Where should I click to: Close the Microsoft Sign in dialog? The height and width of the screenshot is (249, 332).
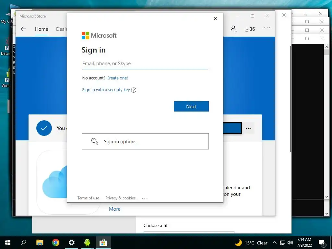click(x=216, y=18)
